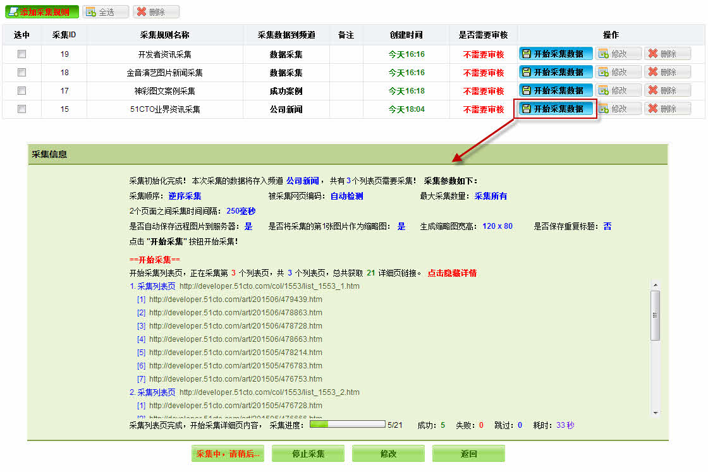
Task: Click the 停止采集 button
Action: tap(308, 454)
